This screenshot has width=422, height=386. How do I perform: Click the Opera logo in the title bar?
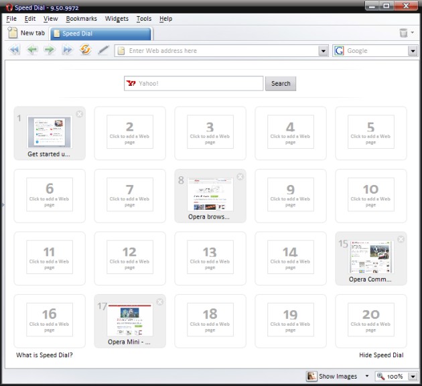[x=9, y=7]
